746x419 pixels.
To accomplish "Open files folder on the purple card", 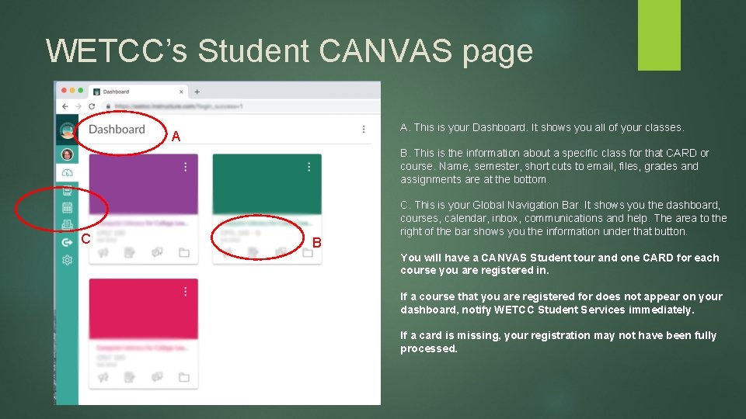I will pos(184,253).
